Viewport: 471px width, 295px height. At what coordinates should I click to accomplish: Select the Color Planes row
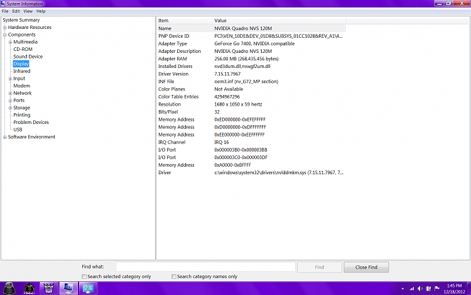[251, 89]
